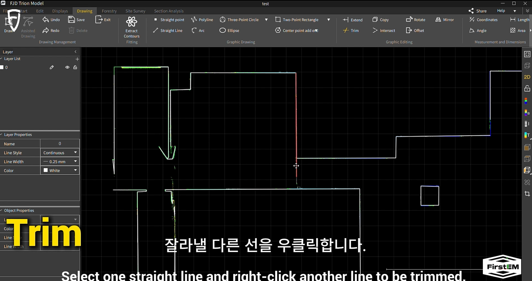The image size is (532, 281).
Task: Select the Rotate tool
Action: coord(416,20)
